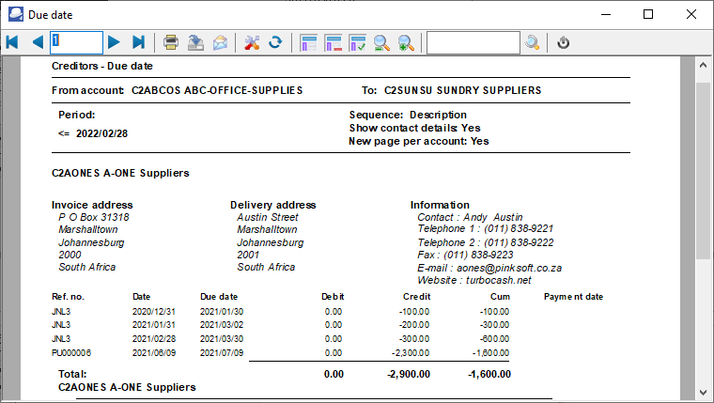Open report design tools icon

[251, 42]
